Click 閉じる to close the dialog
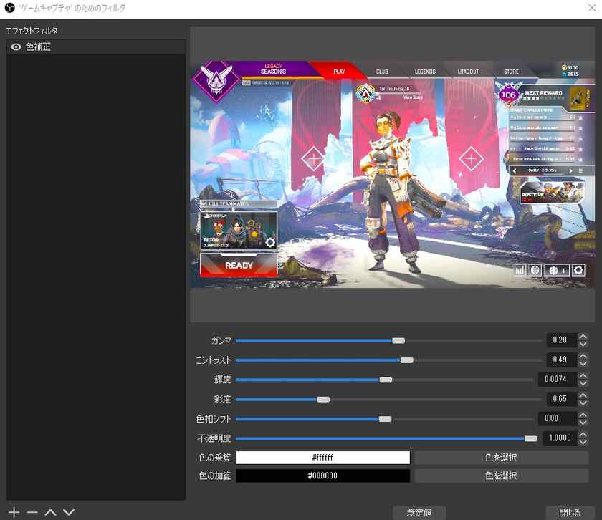 tap(570, 513)
